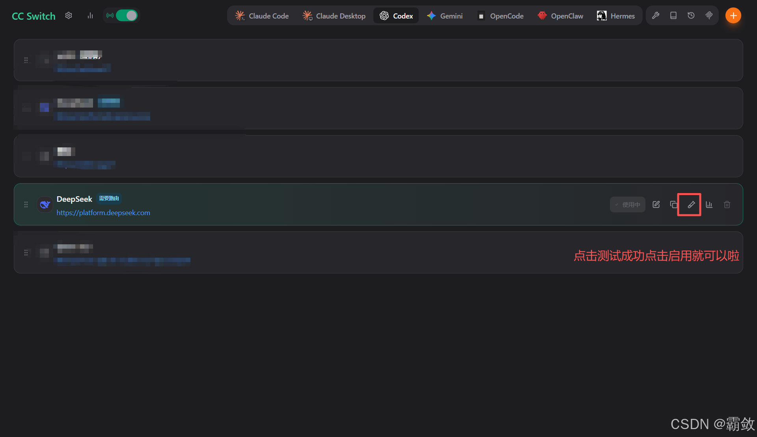Run the test-tube test for DeepSeek

[691, 205]
